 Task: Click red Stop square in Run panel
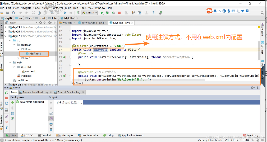[x=6, y=98]
